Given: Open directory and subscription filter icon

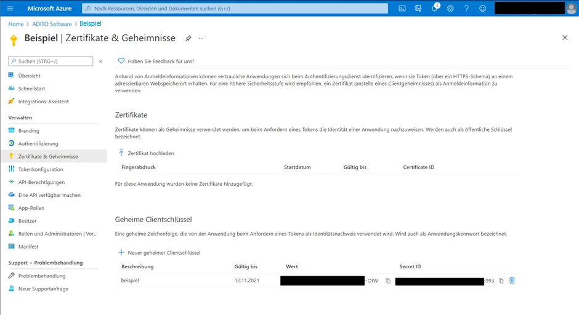Looking at the screenshot, I should pos(418,8).
